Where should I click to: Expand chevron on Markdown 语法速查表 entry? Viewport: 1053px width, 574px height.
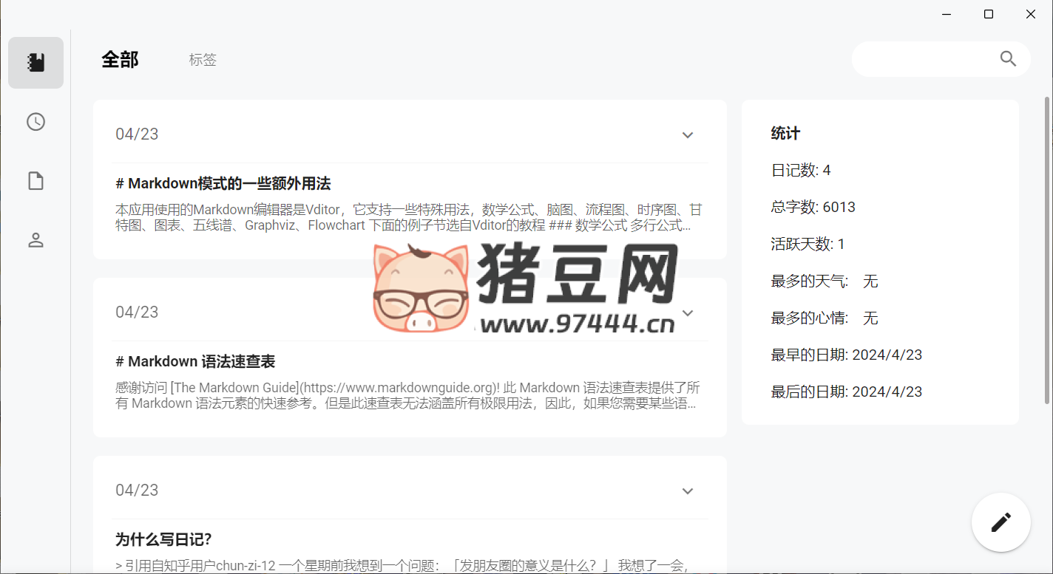[x=688, y=313]
